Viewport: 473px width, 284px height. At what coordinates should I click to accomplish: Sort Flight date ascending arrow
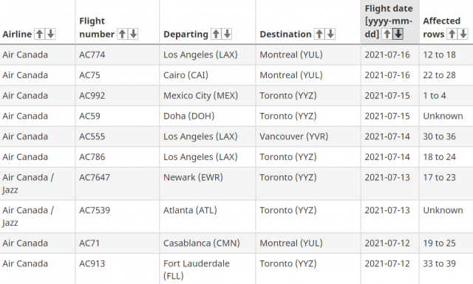(x=387, y=34)
